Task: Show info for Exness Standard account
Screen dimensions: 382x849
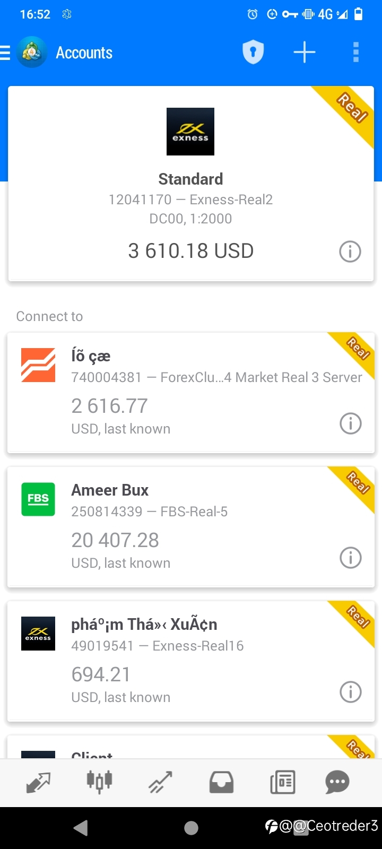Action: (x=350, y=252)
